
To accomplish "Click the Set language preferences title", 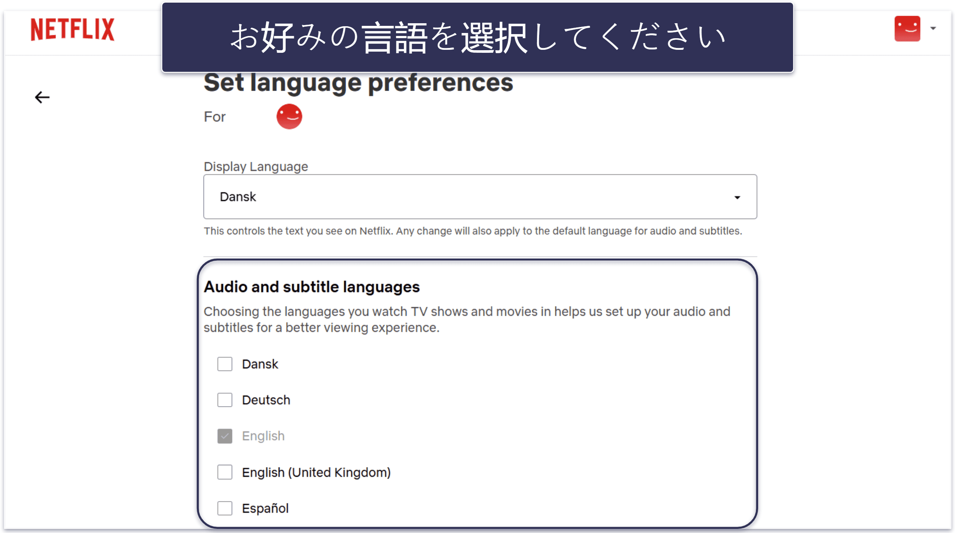I will (358, 83).
